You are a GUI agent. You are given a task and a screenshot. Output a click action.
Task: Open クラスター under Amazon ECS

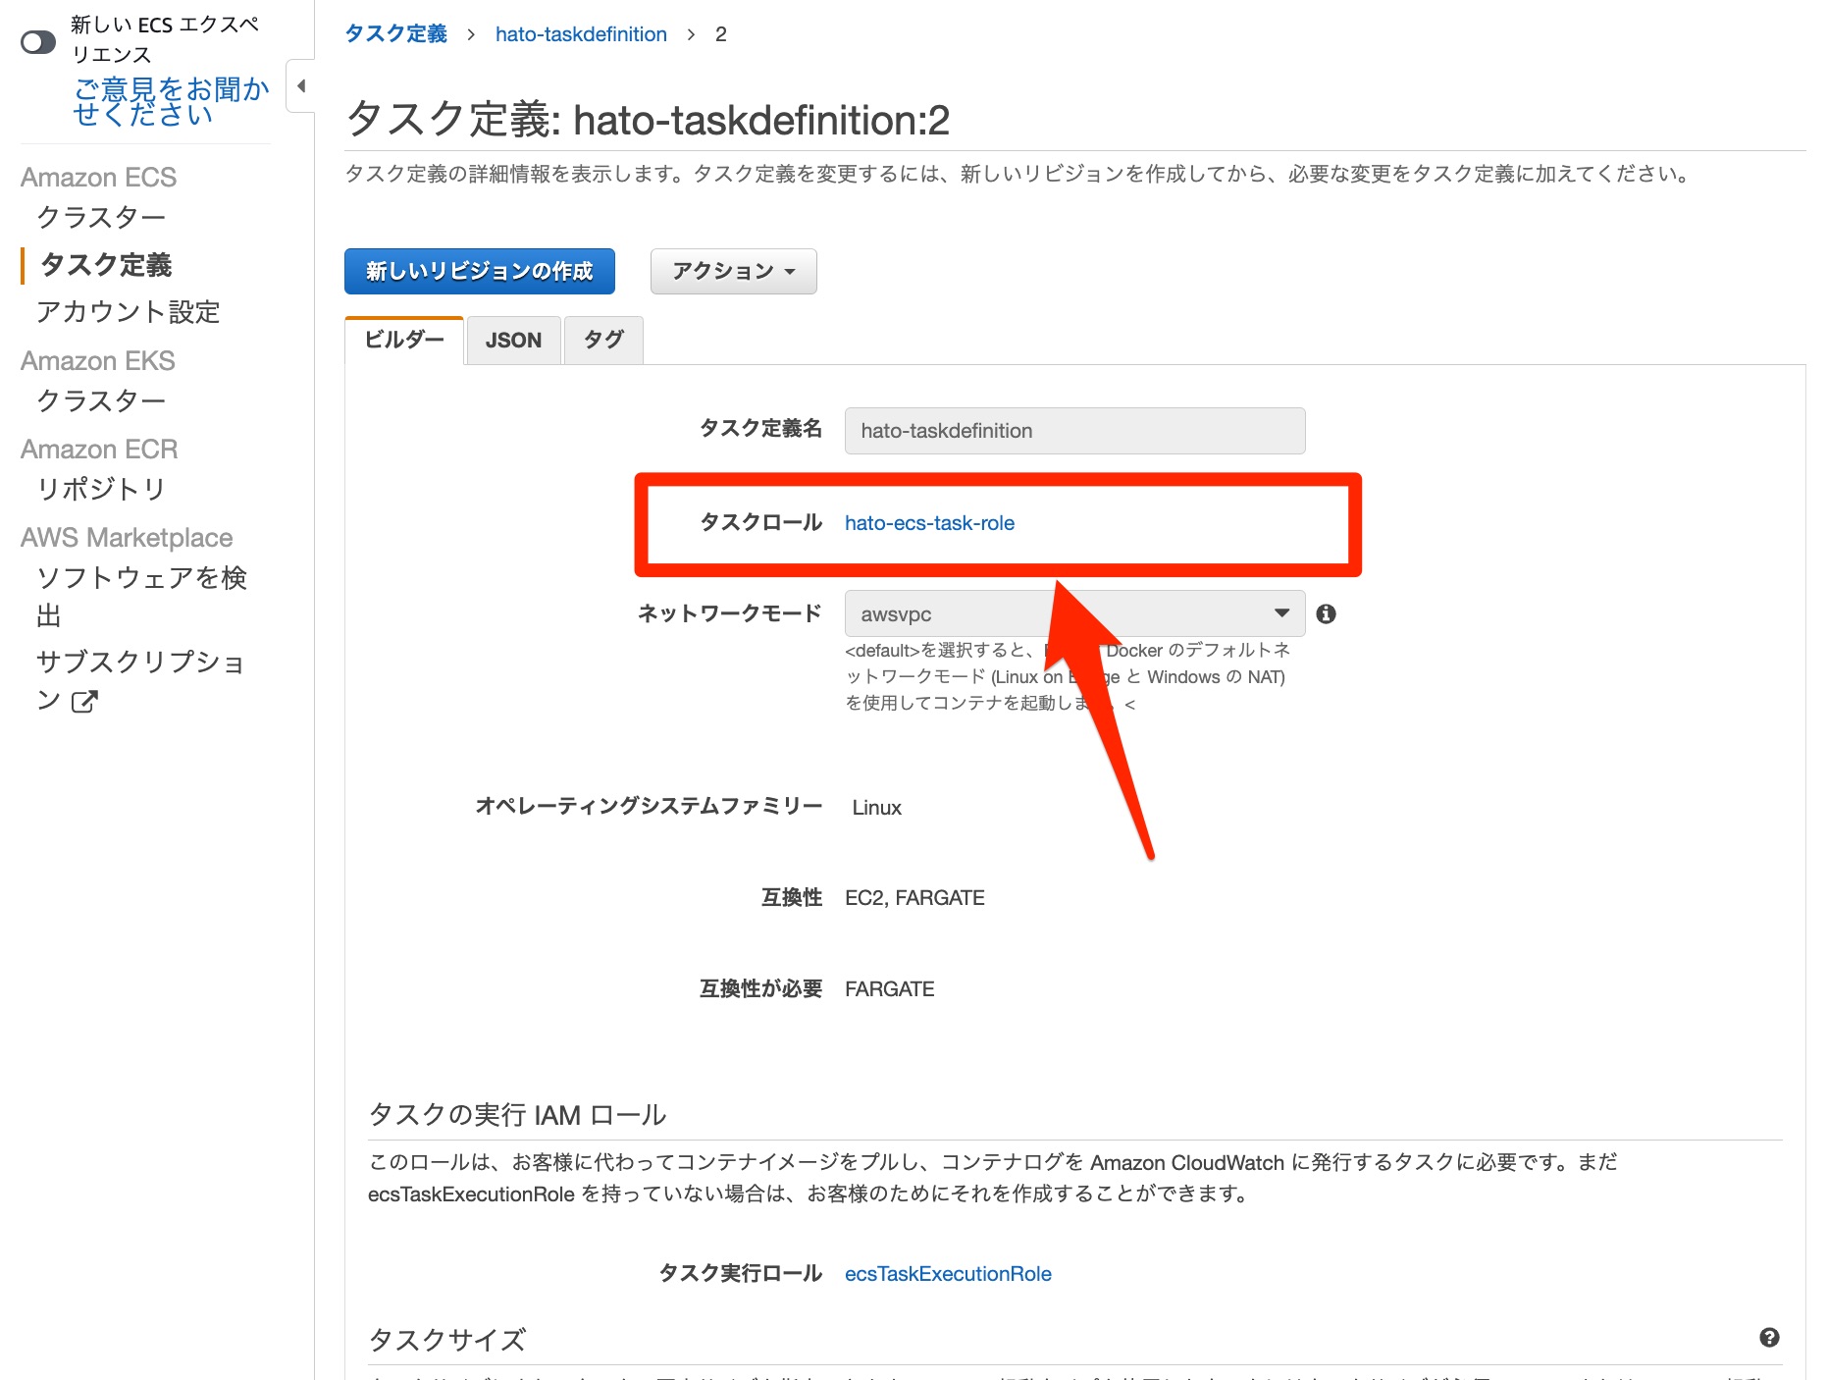(x=101, y=216)
